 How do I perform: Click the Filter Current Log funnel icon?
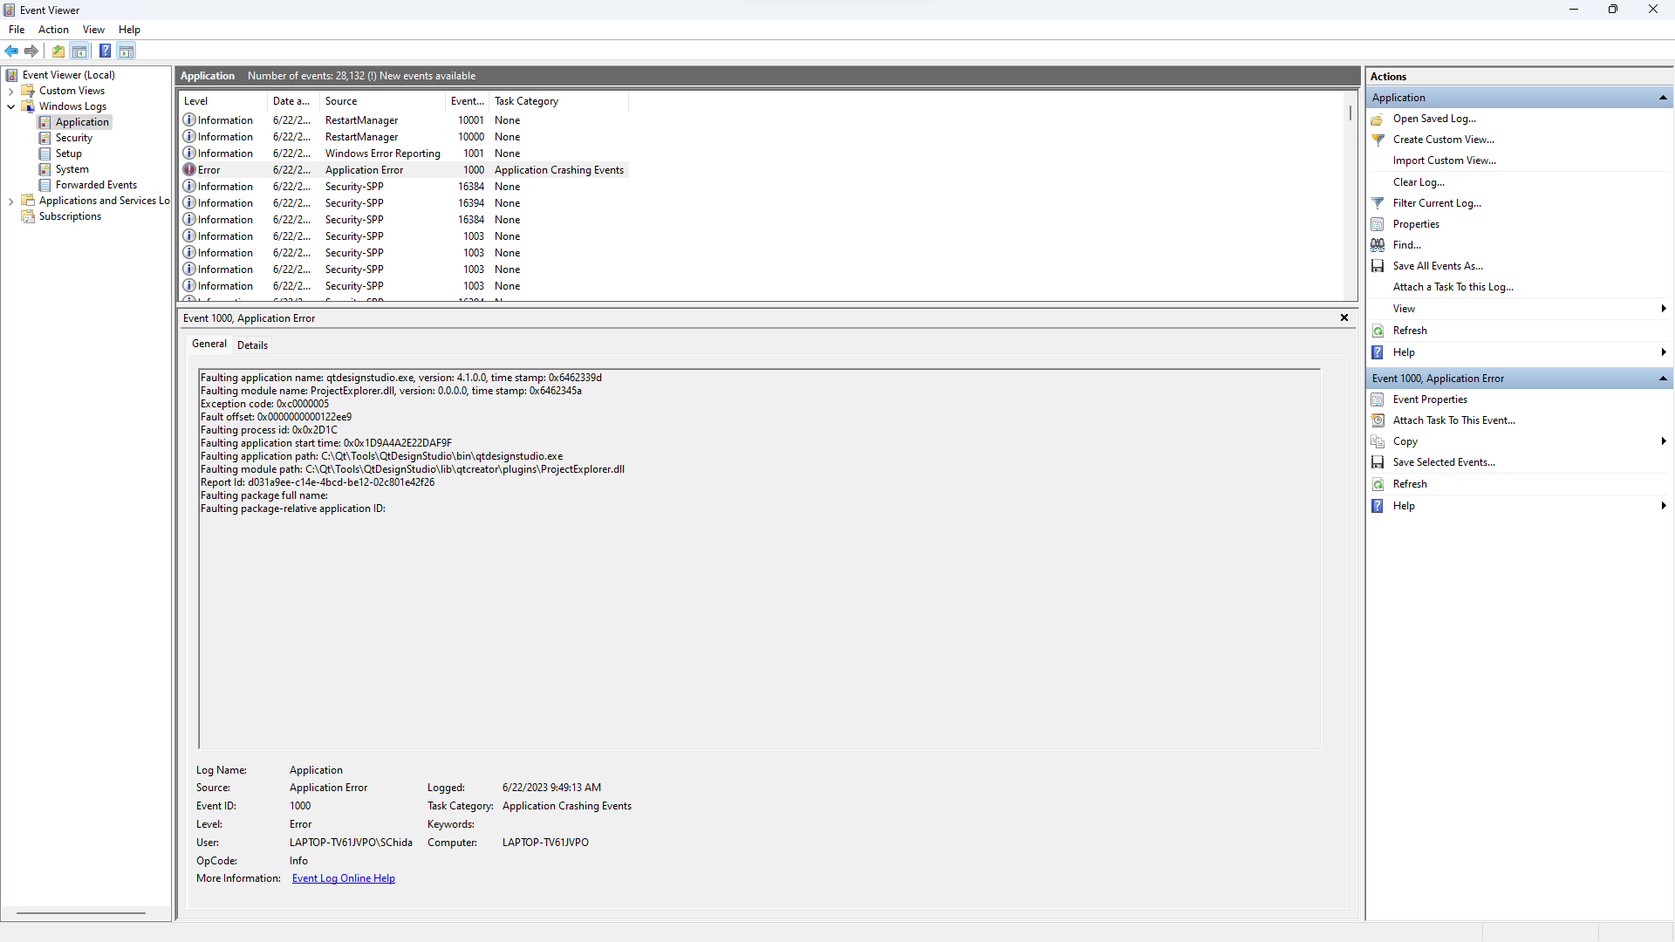1378,203
